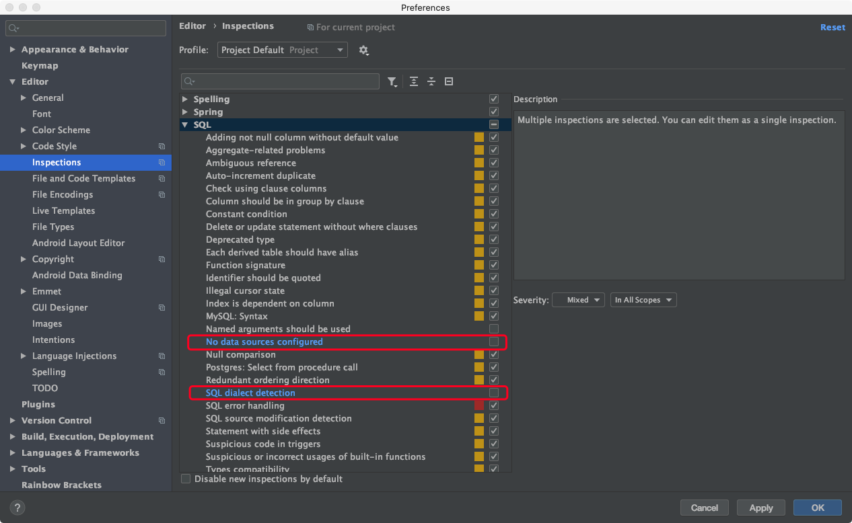The width and height of the screenshot is (852, 523).
Task: Open the Profile Project Default dropdown
Action: click(283, 50)
